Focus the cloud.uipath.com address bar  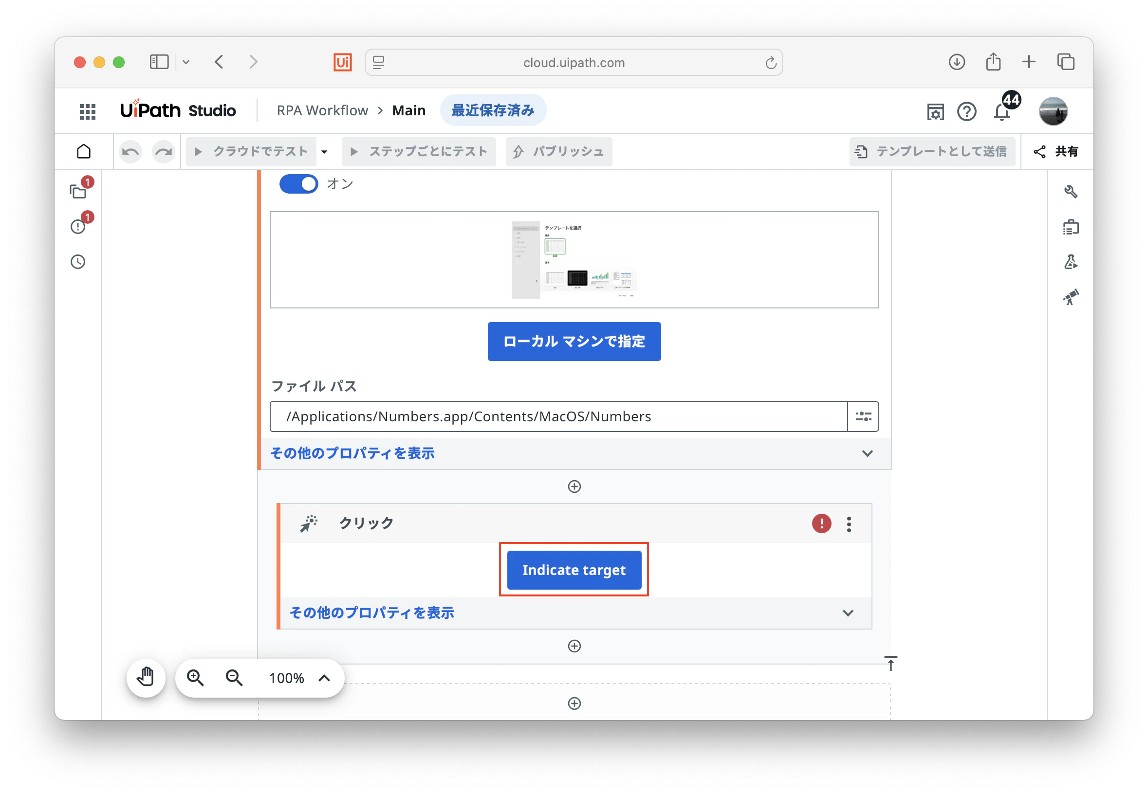coord(574,63)
